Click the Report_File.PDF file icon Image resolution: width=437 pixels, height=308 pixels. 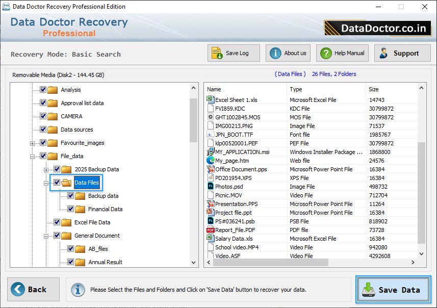(x=211, y=230)
